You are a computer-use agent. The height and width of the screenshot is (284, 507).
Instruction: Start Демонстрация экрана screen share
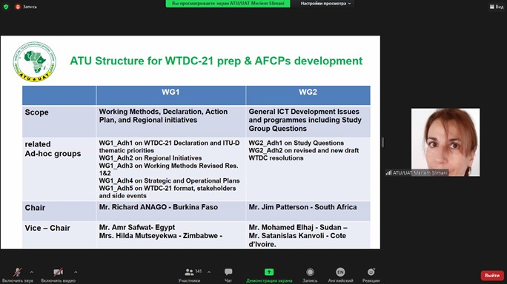(x=269, y=275)
